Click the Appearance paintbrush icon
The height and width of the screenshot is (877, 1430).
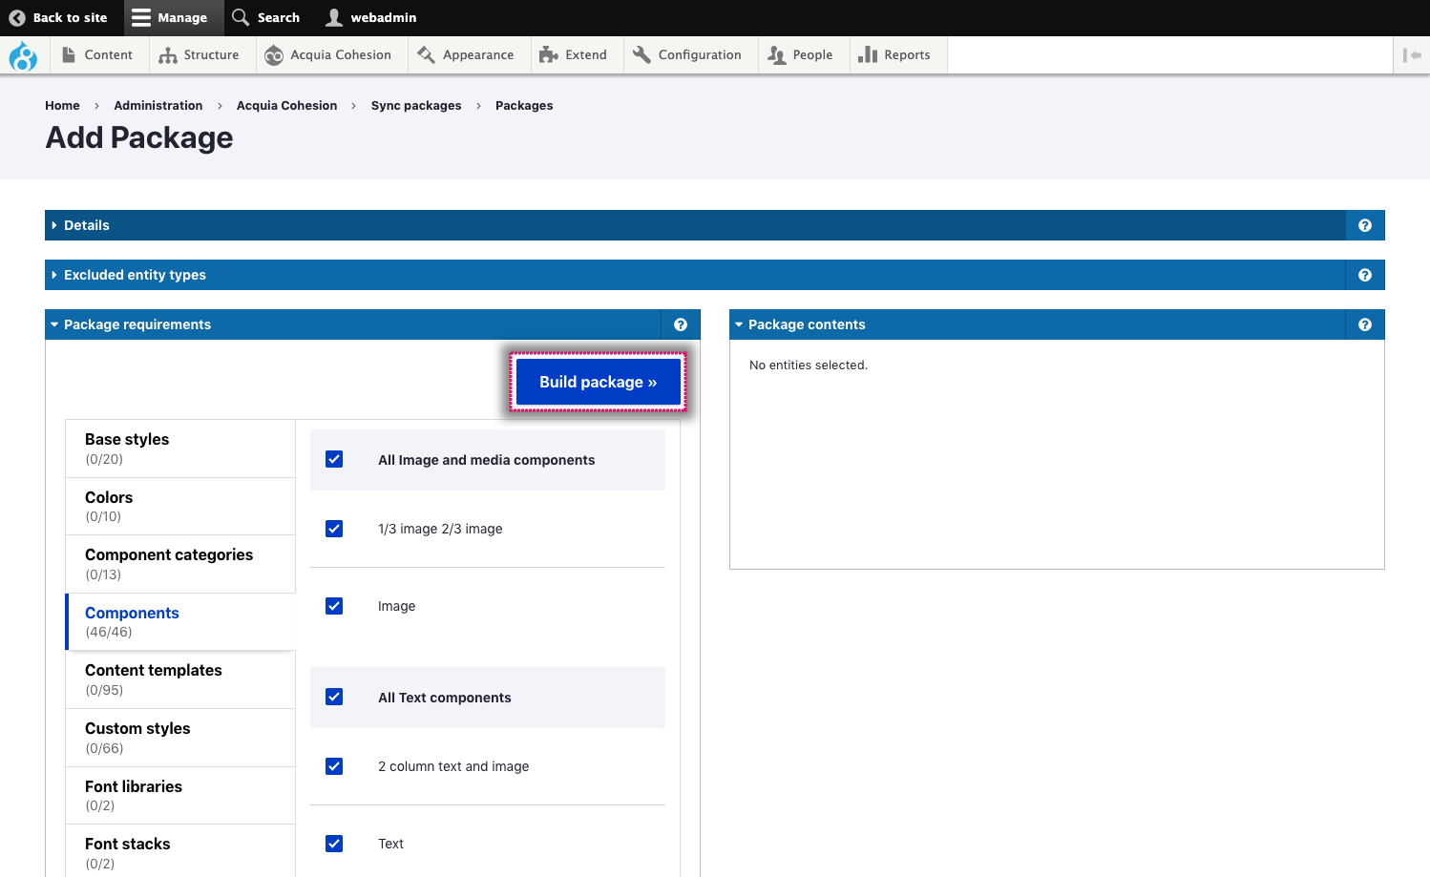(426, 54)
